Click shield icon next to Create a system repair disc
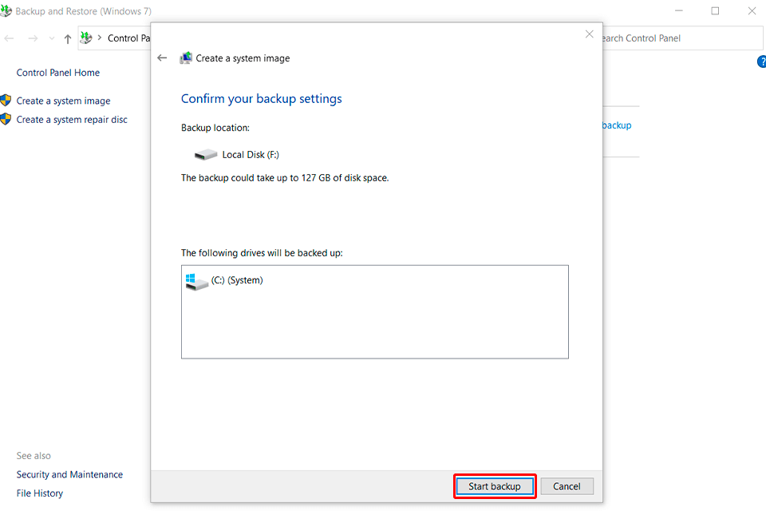The height and width of the screenshot is (511, 766). click(x=6, y=119)
